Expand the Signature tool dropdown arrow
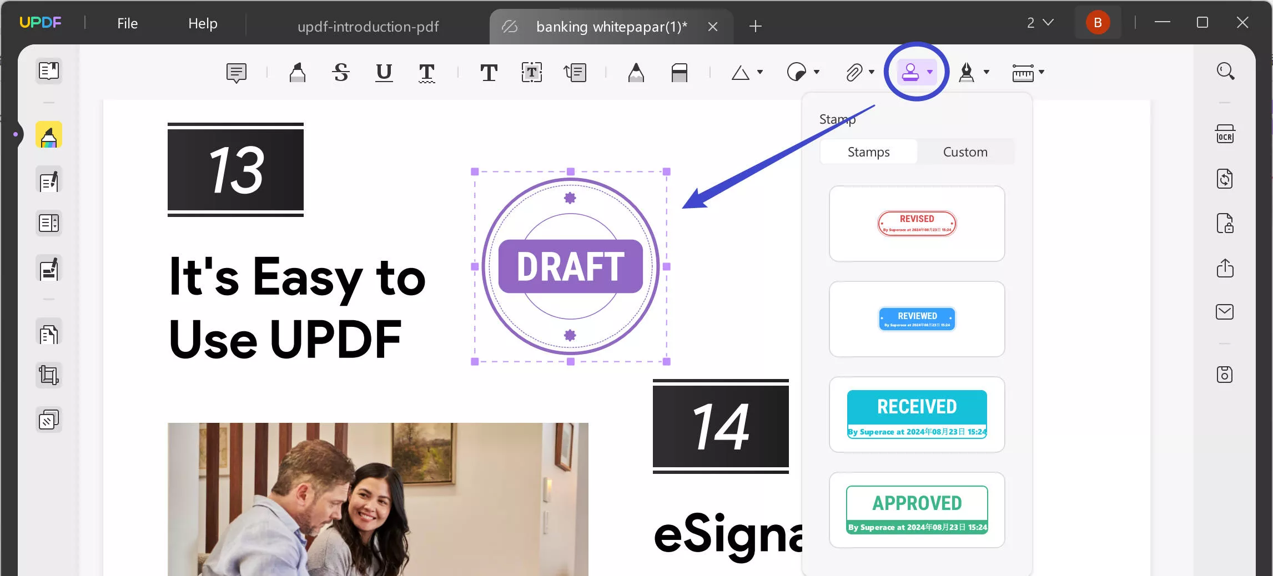The height and width of the screenshot is (576, 1273). tap(987, 72)
